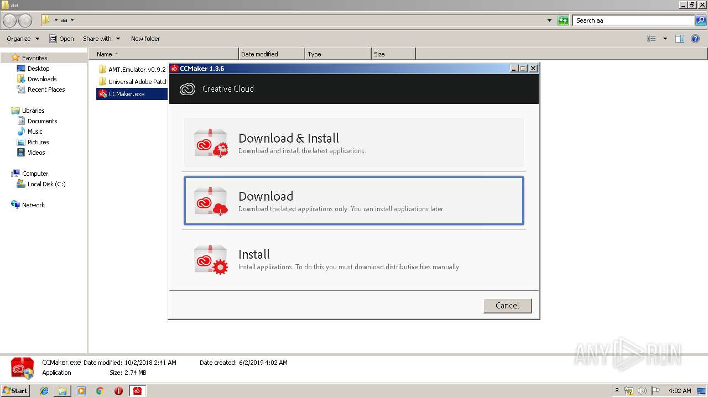Open the Action Center flag icon
708x398 pixels.
(x=655, y=391)
